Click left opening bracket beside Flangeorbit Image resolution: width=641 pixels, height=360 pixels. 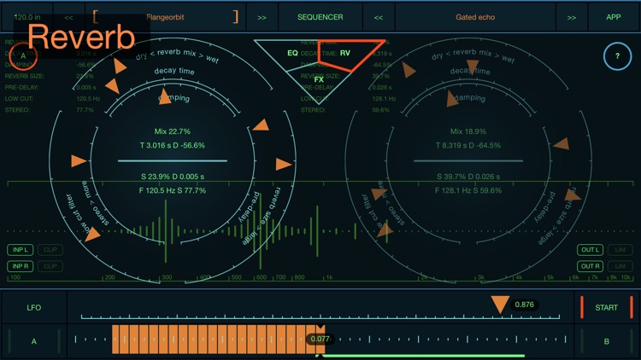95,17
